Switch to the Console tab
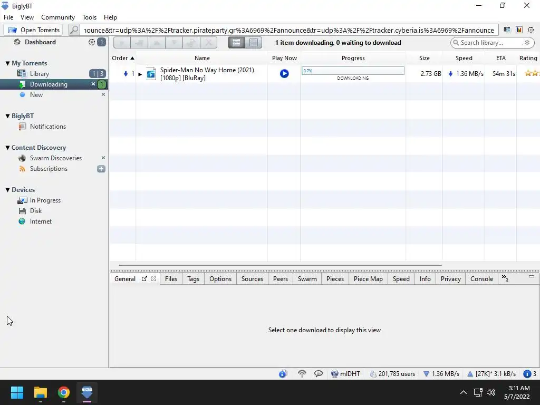 pos(481,278)
